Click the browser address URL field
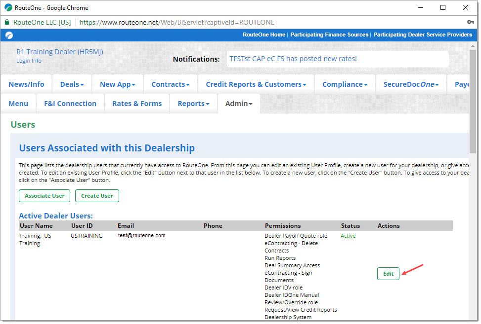This screenshot has height=324, width=481. [176, 22]
